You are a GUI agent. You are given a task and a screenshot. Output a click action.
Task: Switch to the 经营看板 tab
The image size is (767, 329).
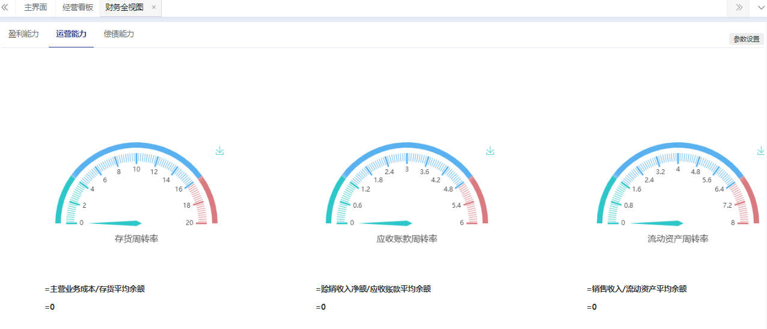[x=78, y=8]
